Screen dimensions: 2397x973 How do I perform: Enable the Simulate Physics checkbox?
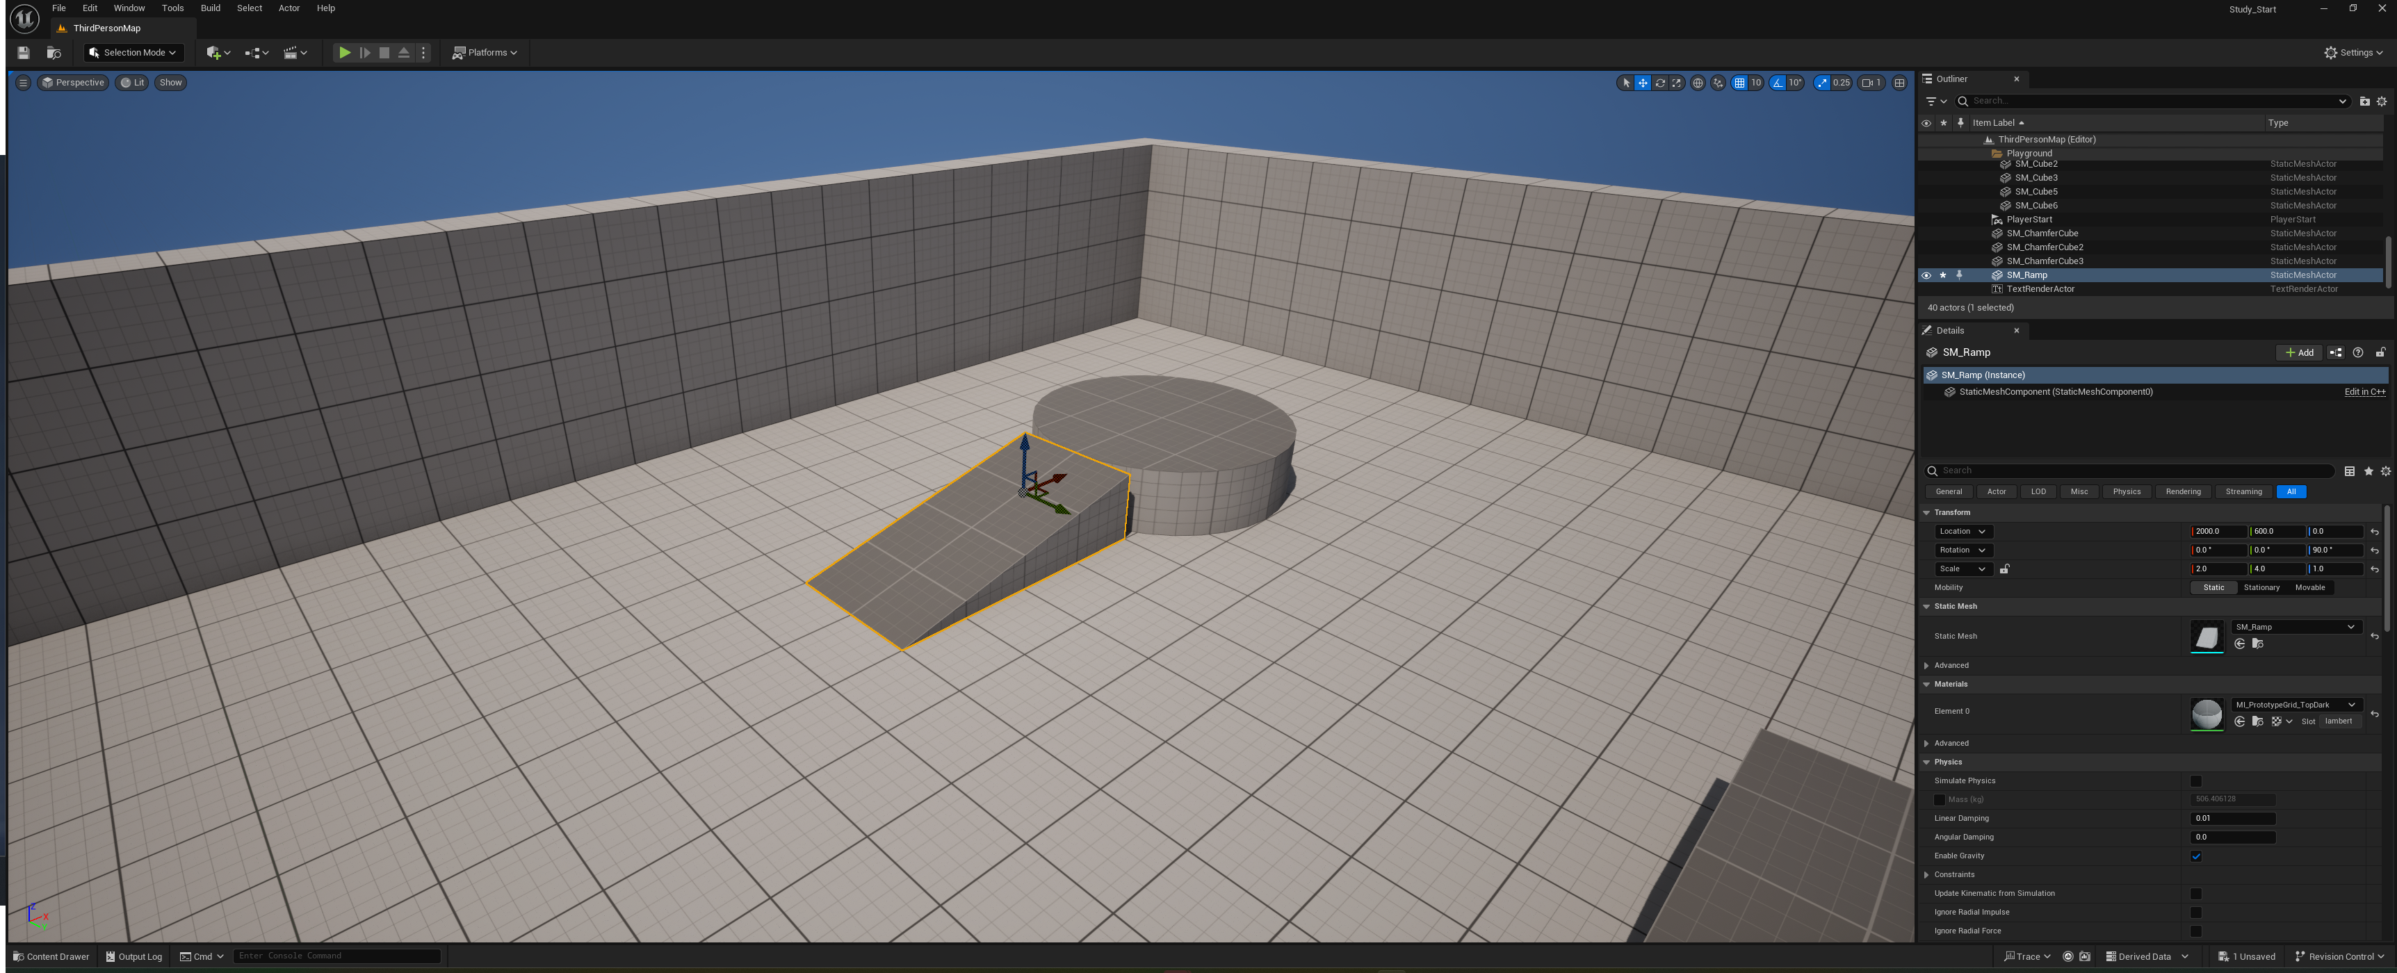pos(2196,781)
